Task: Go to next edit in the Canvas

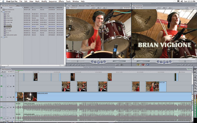Action: (170, 62)
